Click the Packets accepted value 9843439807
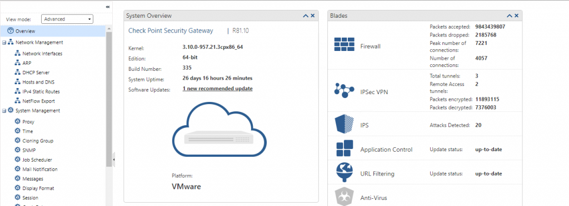The height and width of the screenshot is (206, 569). click(x=490, y=27)
